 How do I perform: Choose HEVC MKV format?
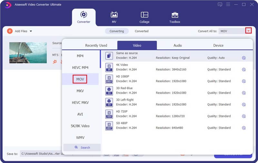point(80,102)
